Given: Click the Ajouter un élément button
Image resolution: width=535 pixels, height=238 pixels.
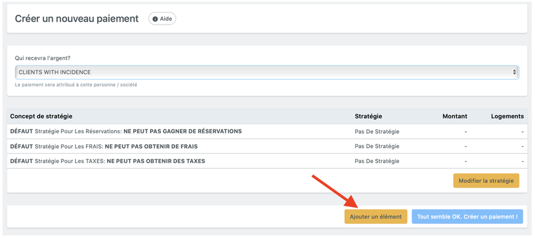Looking at the screenshot, I should click(375, 217).
